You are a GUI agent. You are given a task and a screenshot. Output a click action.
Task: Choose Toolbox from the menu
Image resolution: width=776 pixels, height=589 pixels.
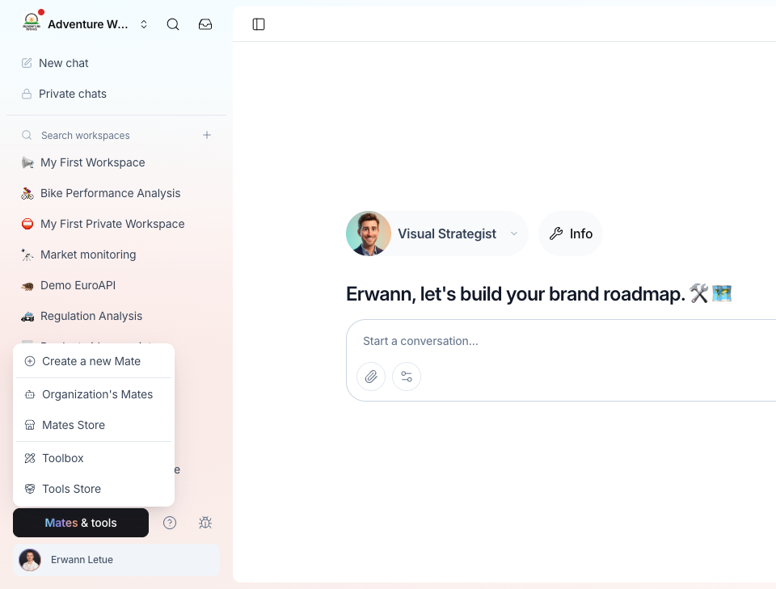(94, 458)
